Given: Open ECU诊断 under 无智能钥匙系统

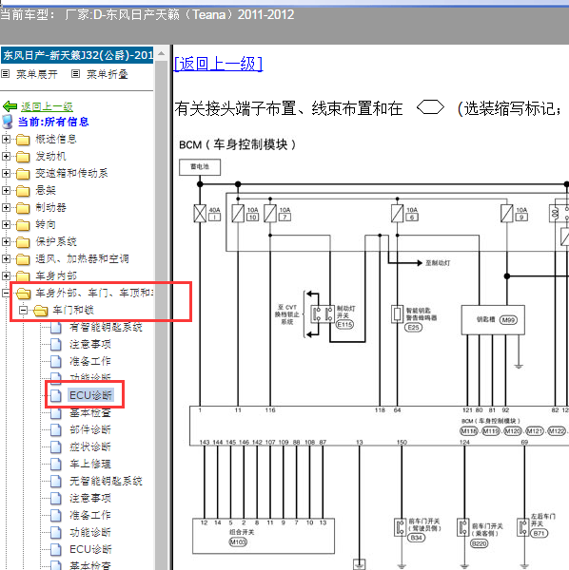Looking at the screenshot, I should coord(90,549).
